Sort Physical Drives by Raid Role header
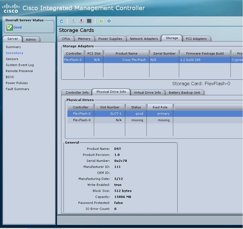Viewport: 243px width, 229px height. coord(160,107)
